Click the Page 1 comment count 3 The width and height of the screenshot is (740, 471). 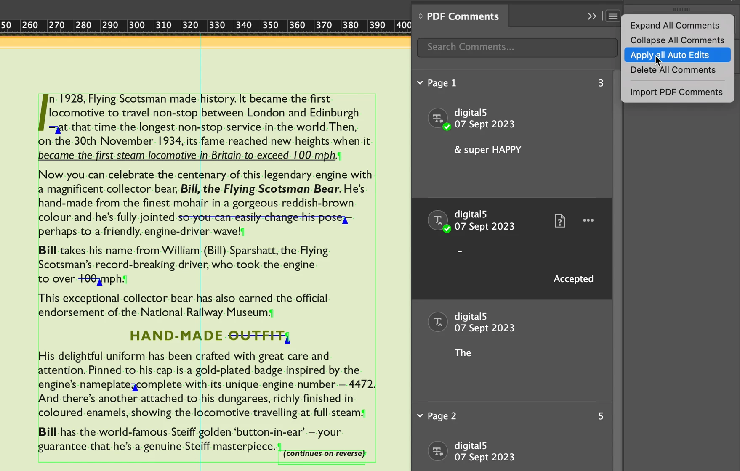[601, 83]
